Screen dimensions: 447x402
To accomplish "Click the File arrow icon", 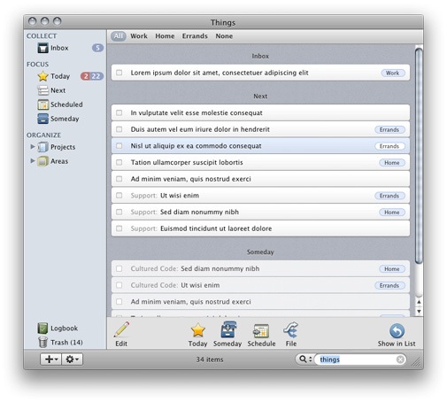I will pos(291,330).
